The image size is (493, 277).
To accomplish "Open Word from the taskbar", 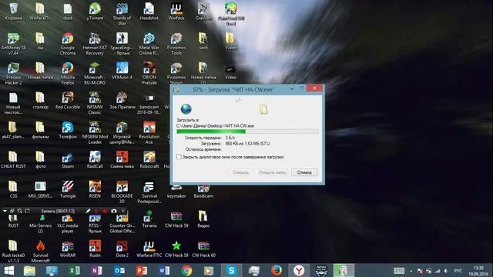I will tap(164, 271).
